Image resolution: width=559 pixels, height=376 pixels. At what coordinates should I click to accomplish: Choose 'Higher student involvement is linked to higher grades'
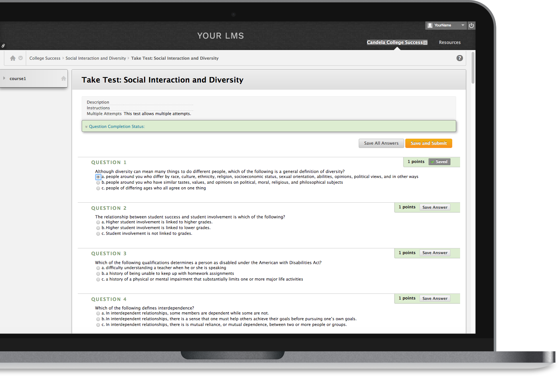98,222
